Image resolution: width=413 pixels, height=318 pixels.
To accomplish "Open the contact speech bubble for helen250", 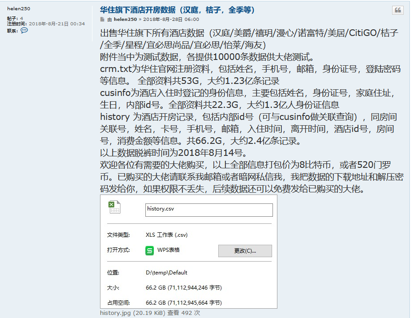I will click(x=24, y=31).
